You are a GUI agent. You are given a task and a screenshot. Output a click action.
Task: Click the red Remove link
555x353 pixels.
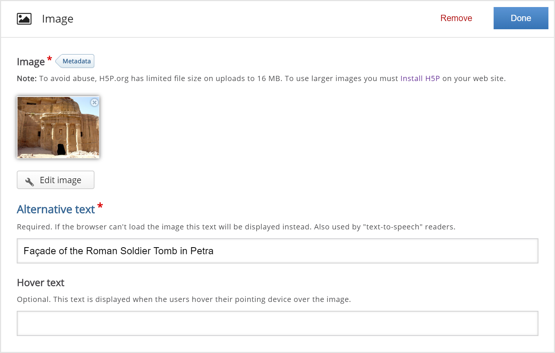[456, 18]
